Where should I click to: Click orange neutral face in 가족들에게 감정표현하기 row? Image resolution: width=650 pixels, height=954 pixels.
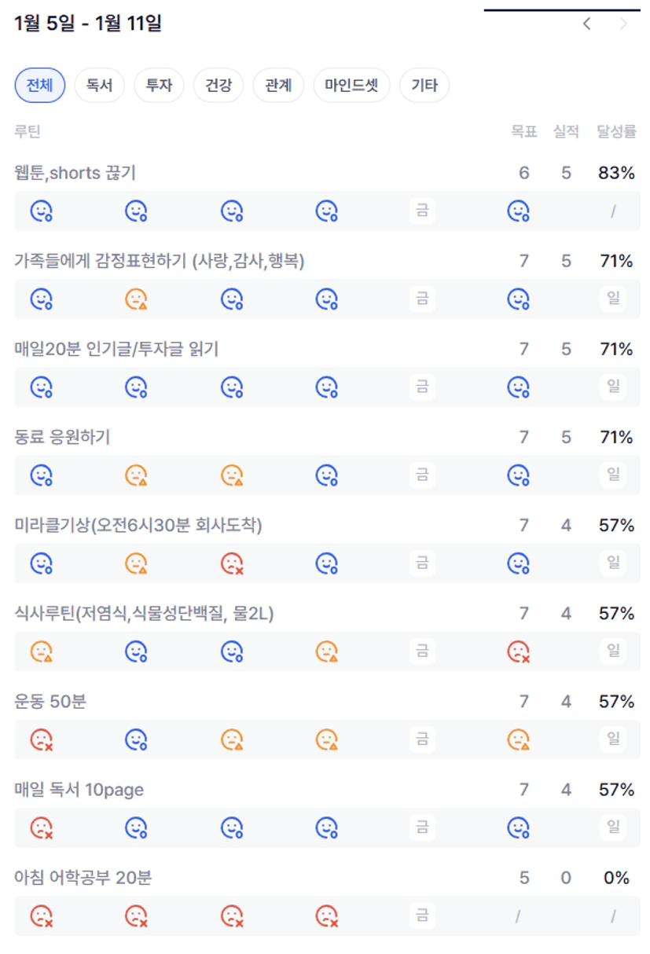(x=136, y=299)
